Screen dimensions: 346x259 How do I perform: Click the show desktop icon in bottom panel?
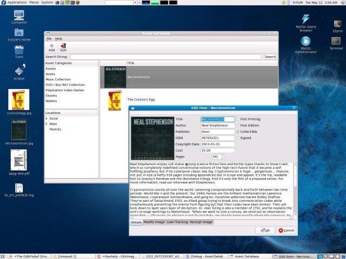pos(3,257)
